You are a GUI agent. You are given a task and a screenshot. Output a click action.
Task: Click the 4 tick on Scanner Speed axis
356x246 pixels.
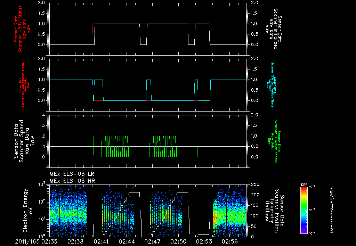pos(43,115)
